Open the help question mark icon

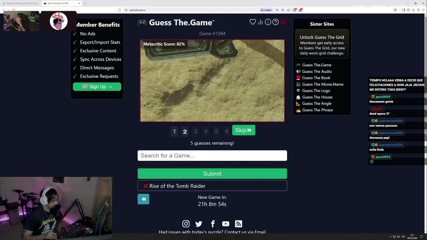pyautogui.click(x=276, y=22)
